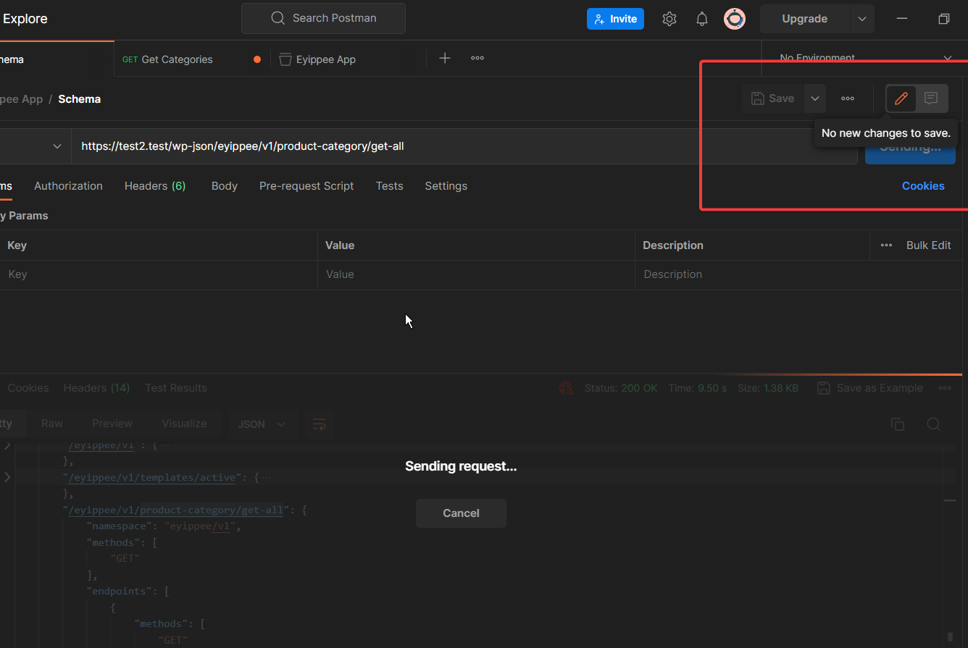The image size is (968, 648).
Task: Expand the Save button dropdown arrow
Action: click(814, 98)
